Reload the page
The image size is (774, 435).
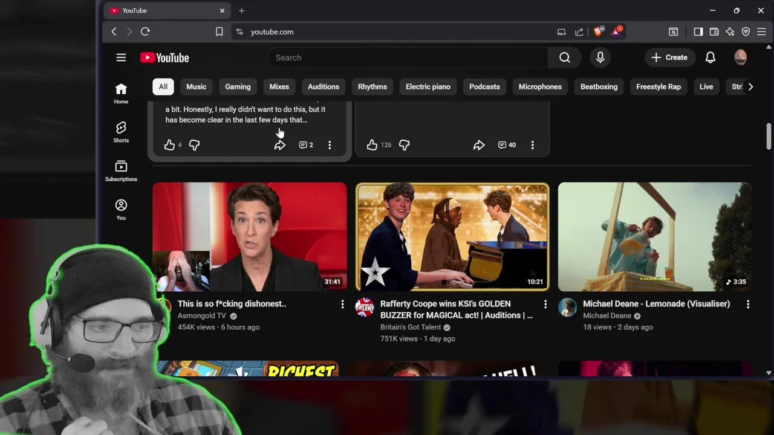(145, 31)
